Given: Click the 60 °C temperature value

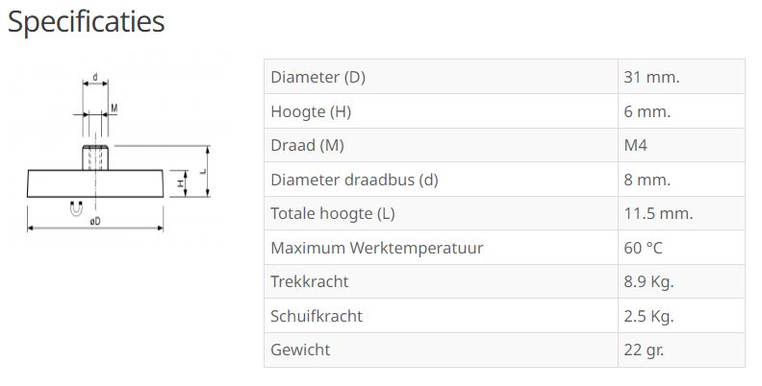Looking at the screenshot, I should point(643,248).
